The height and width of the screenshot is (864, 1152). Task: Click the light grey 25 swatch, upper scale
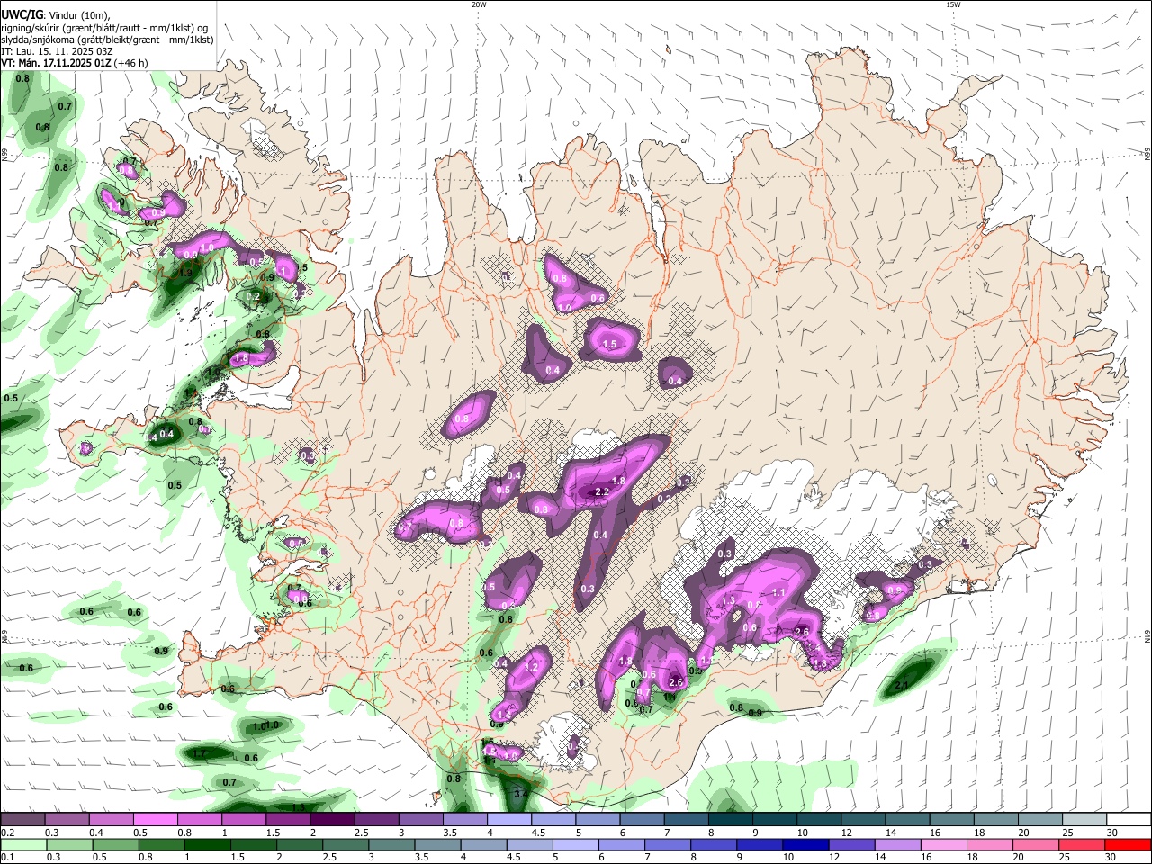tap(1084, 819)
